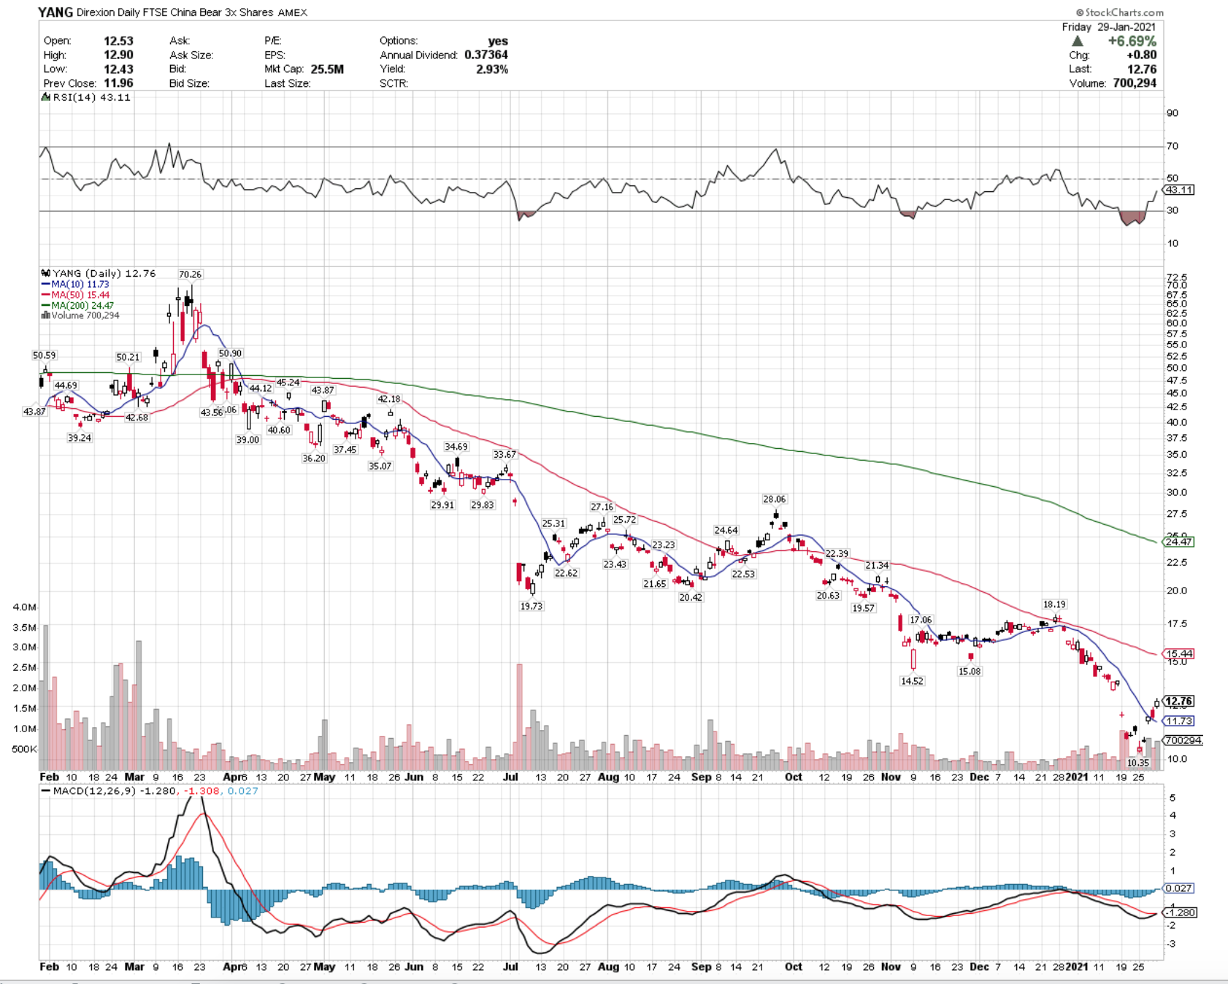Click the Chg +0.80 value
The height and width of the screenshot is (984, 1228).
point(1141,55)
